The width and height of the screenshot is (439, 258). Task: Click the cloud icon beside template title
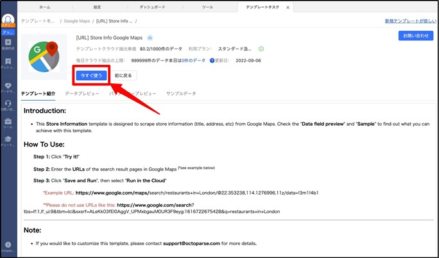point(150,38)
